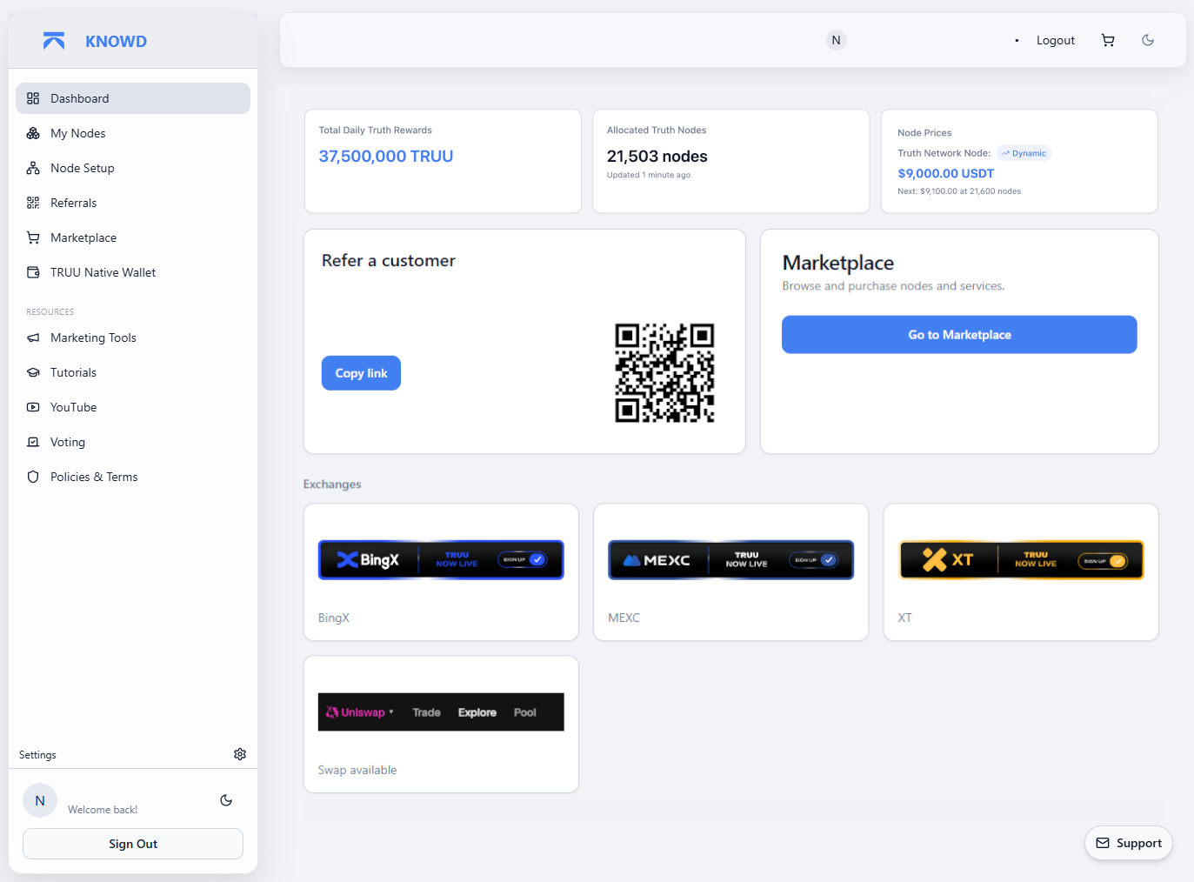Viewport: 1194px width, 882px height.
Task: Open Node Setup from sidebar
Action: coord(133,168)
